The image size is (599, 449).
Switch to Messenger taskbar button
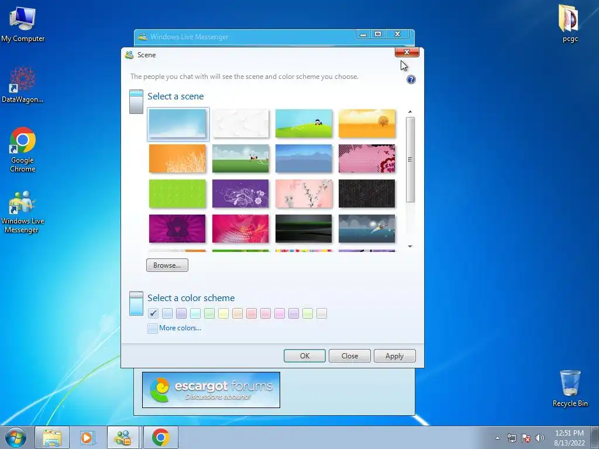123,437
